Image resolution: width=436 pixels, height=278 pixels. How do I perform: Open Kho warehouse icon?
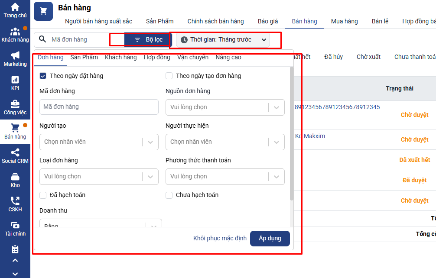(x=15, y=177)
